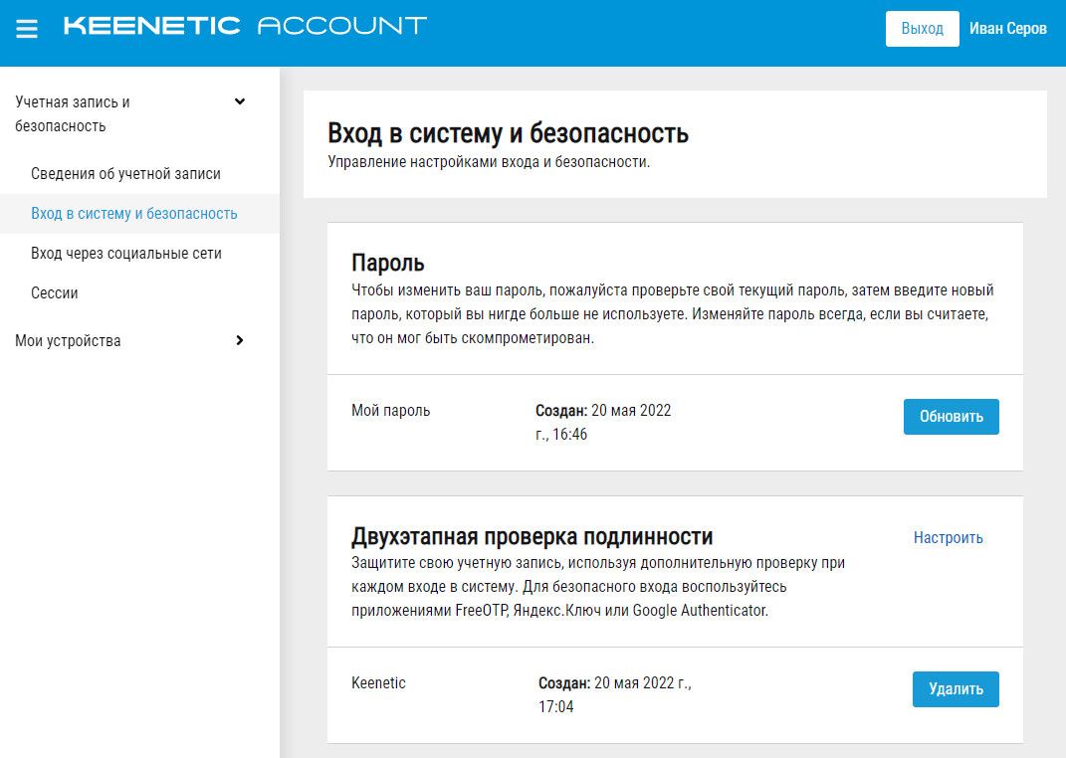The height and width of the screenshot is (758, 1066).
Task: Delete Keenetic authenticator with Удалить
Action: (956, 689)
